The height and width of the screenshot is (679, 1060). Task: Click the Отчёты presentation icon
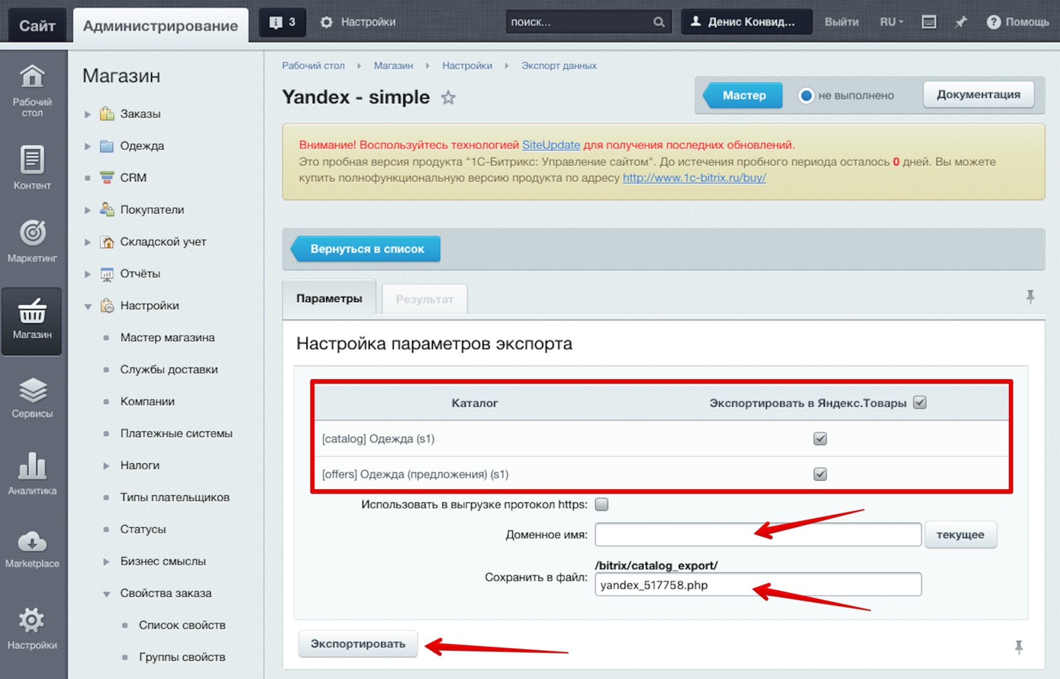[107, 274]
